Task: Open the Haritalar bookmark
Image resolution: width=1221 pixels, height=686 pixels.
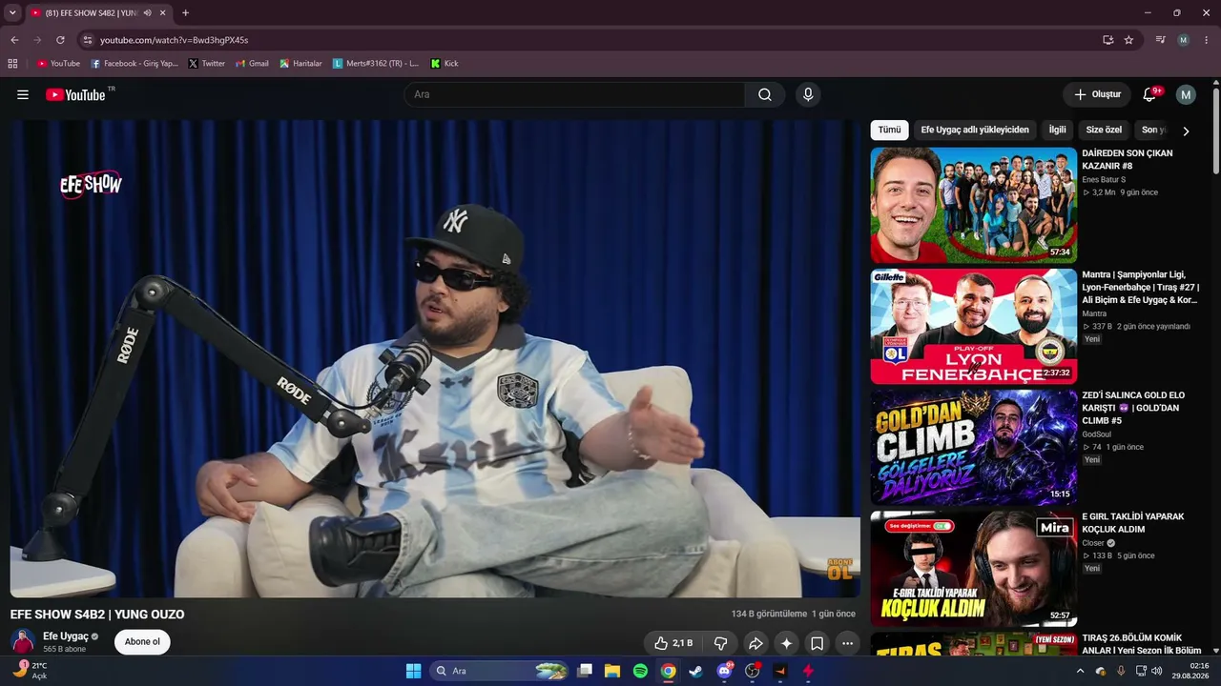Action: [x=301, y=64]
